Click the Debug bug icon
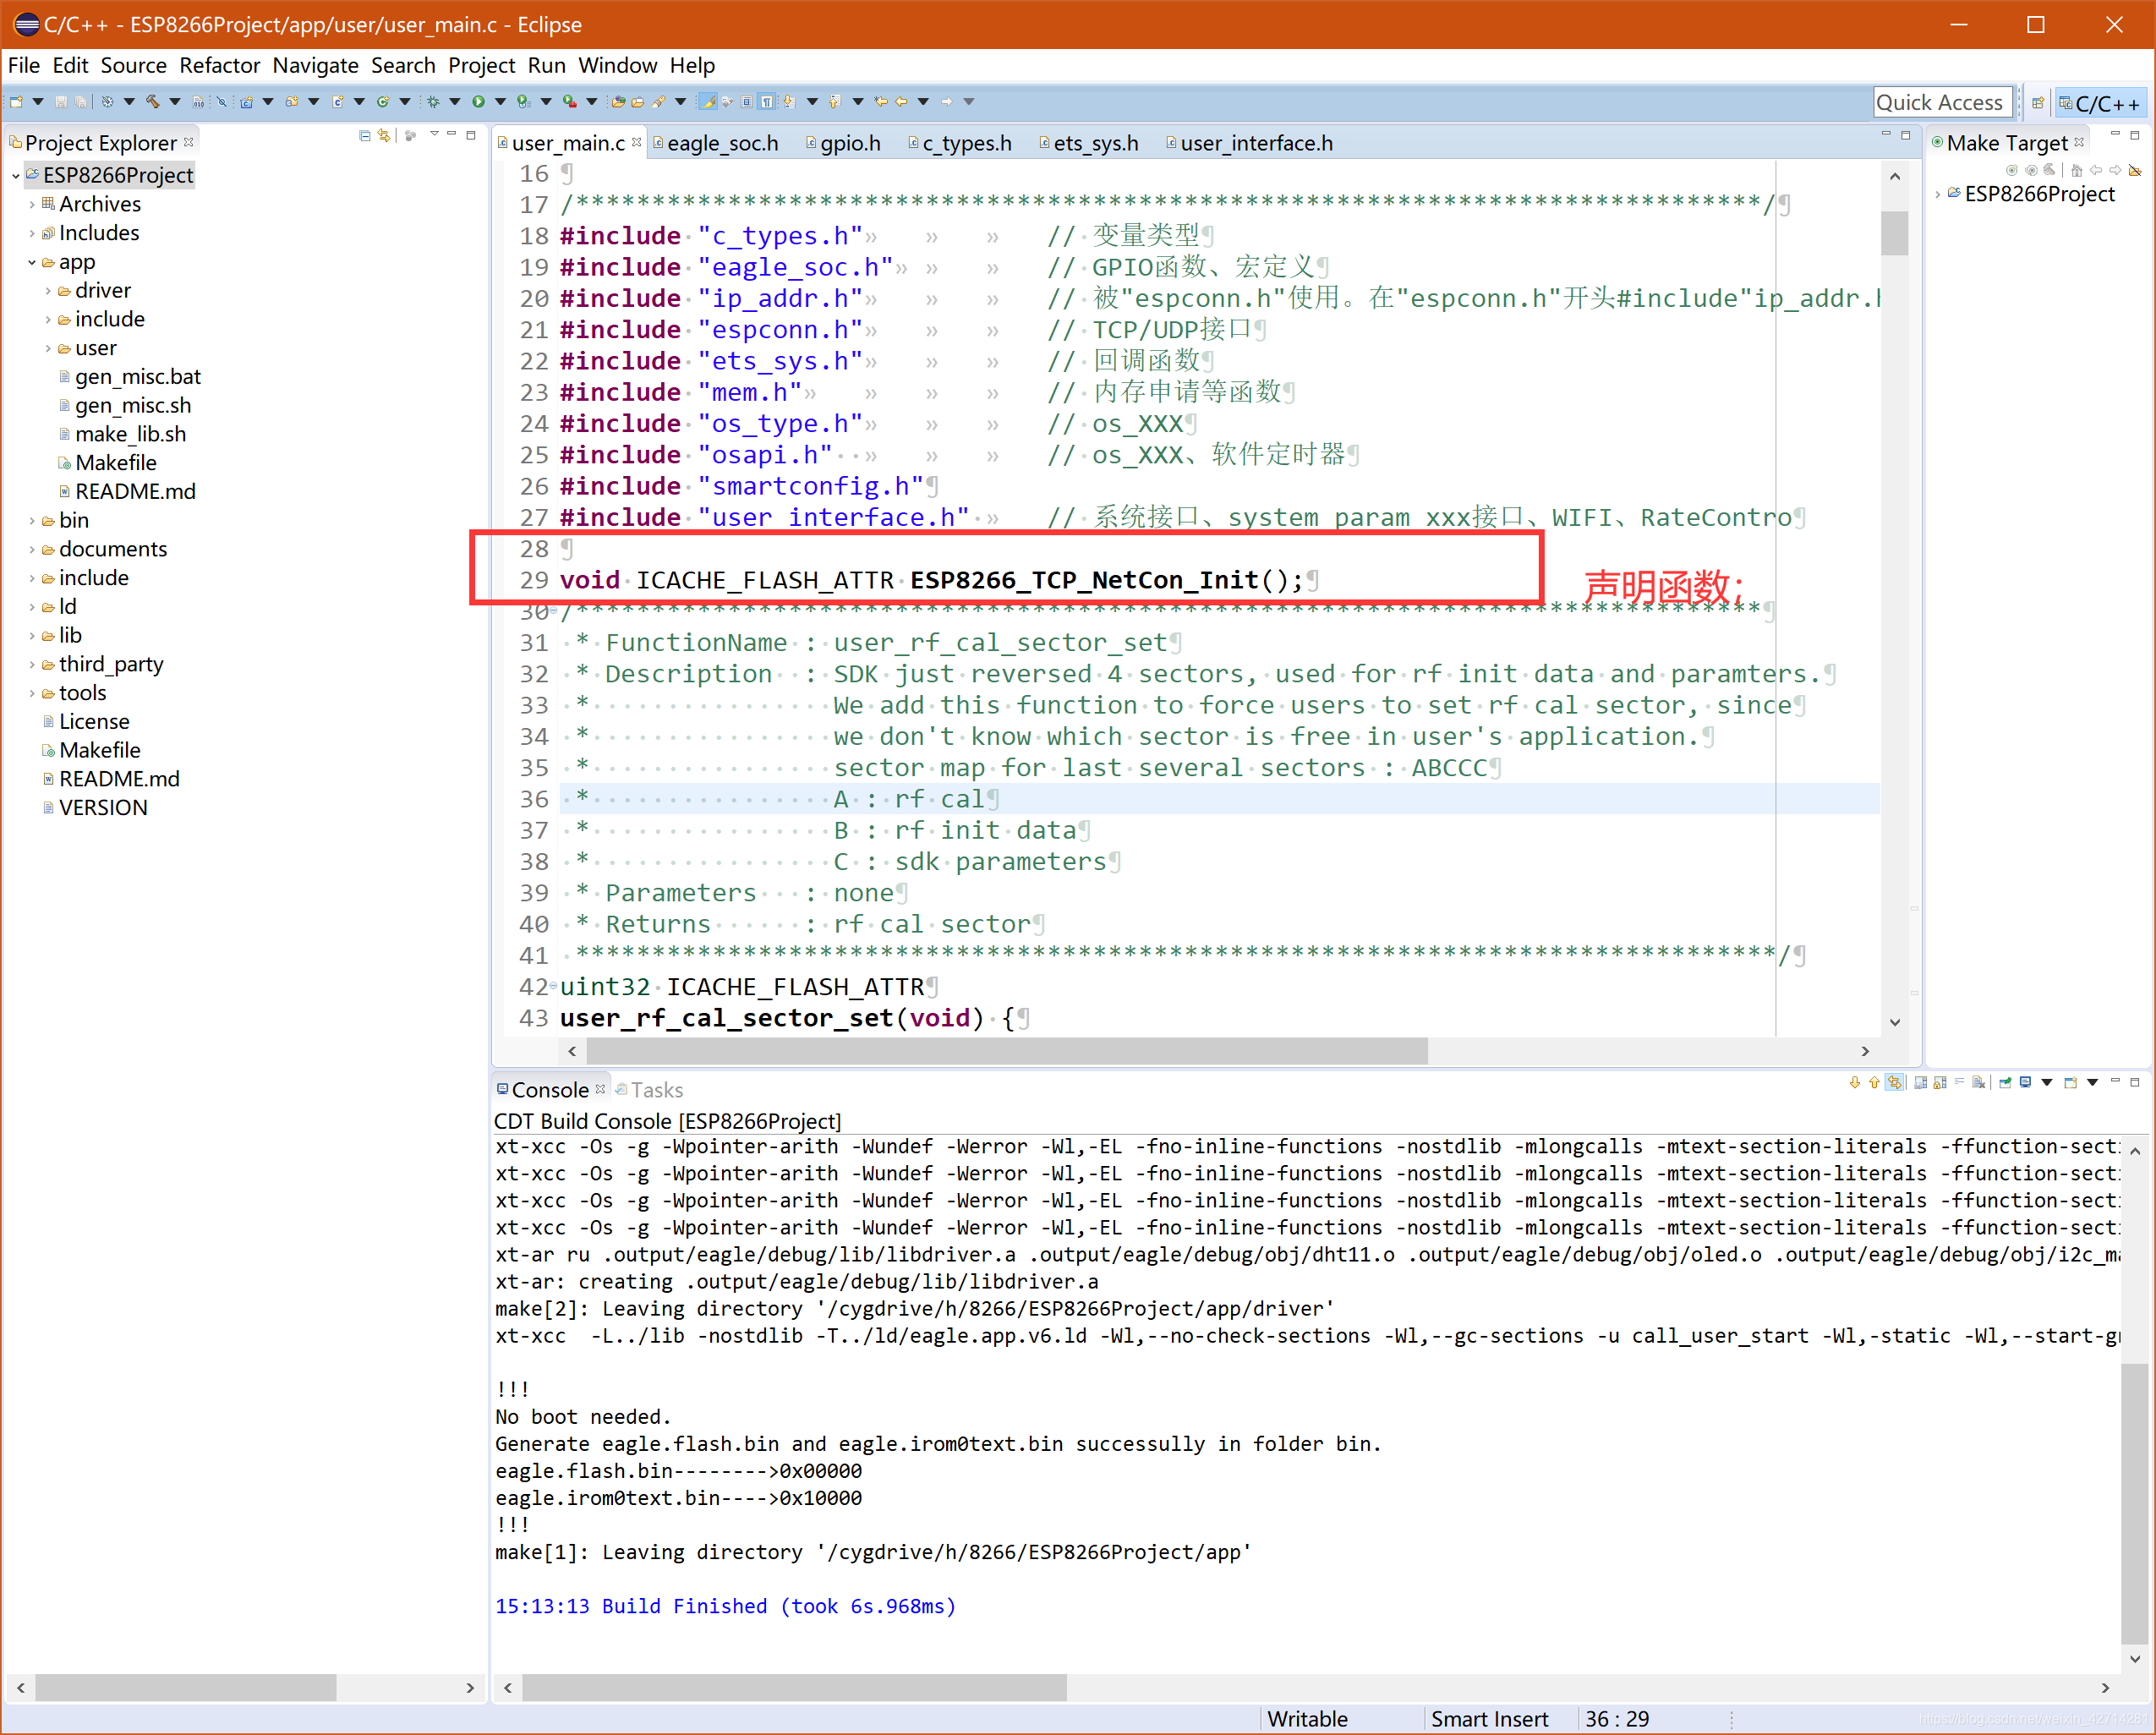The image size is (2156, 1735). (433, 102)
